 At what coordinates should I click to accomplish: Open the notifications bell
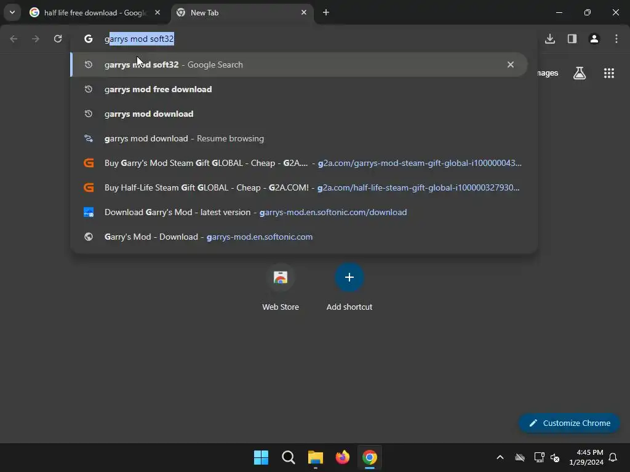pos(613,457)
